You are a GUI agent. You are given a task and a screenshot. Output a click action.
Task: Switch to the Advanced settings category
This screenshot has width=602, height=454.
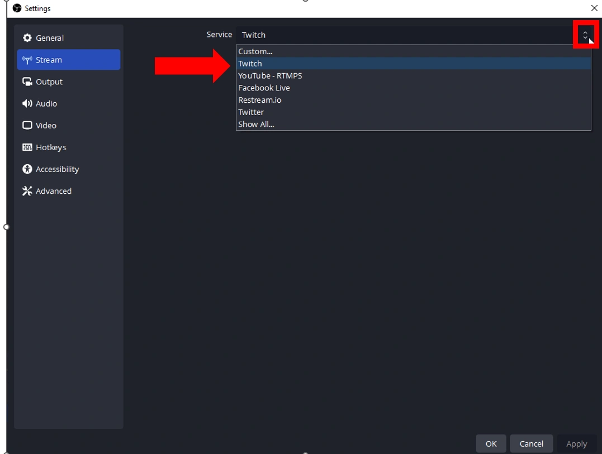[x=69, y=191]
